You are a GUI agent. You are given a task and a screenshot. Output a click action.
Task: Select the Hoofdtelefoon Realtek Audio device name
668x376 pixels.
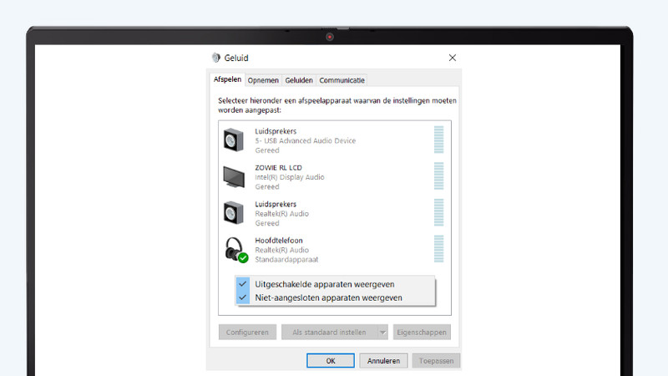point(276,241)
